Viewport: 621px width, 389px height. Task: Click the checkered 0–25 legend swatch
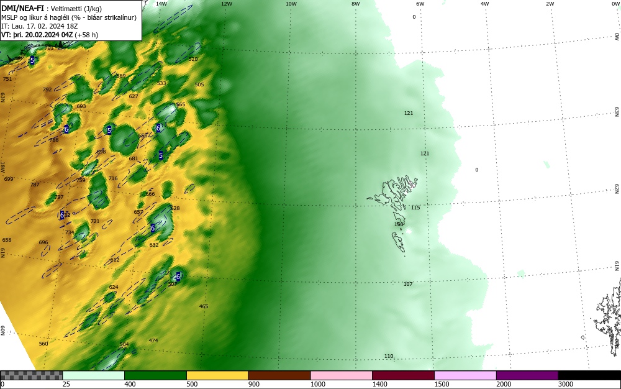31,375
